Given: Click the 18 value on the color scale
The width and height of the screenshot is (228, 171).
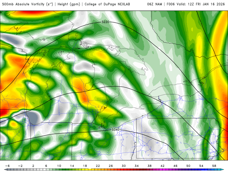Looking at the screenshot, I should coord(85,166).
